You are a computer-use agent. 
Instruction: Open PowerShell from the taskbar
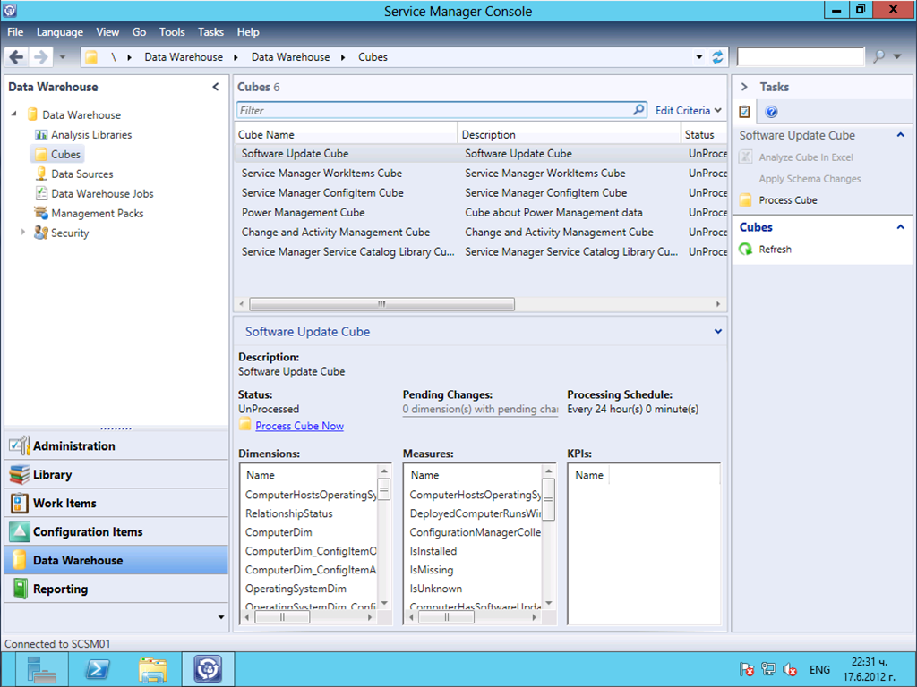[x=98, y=669]
